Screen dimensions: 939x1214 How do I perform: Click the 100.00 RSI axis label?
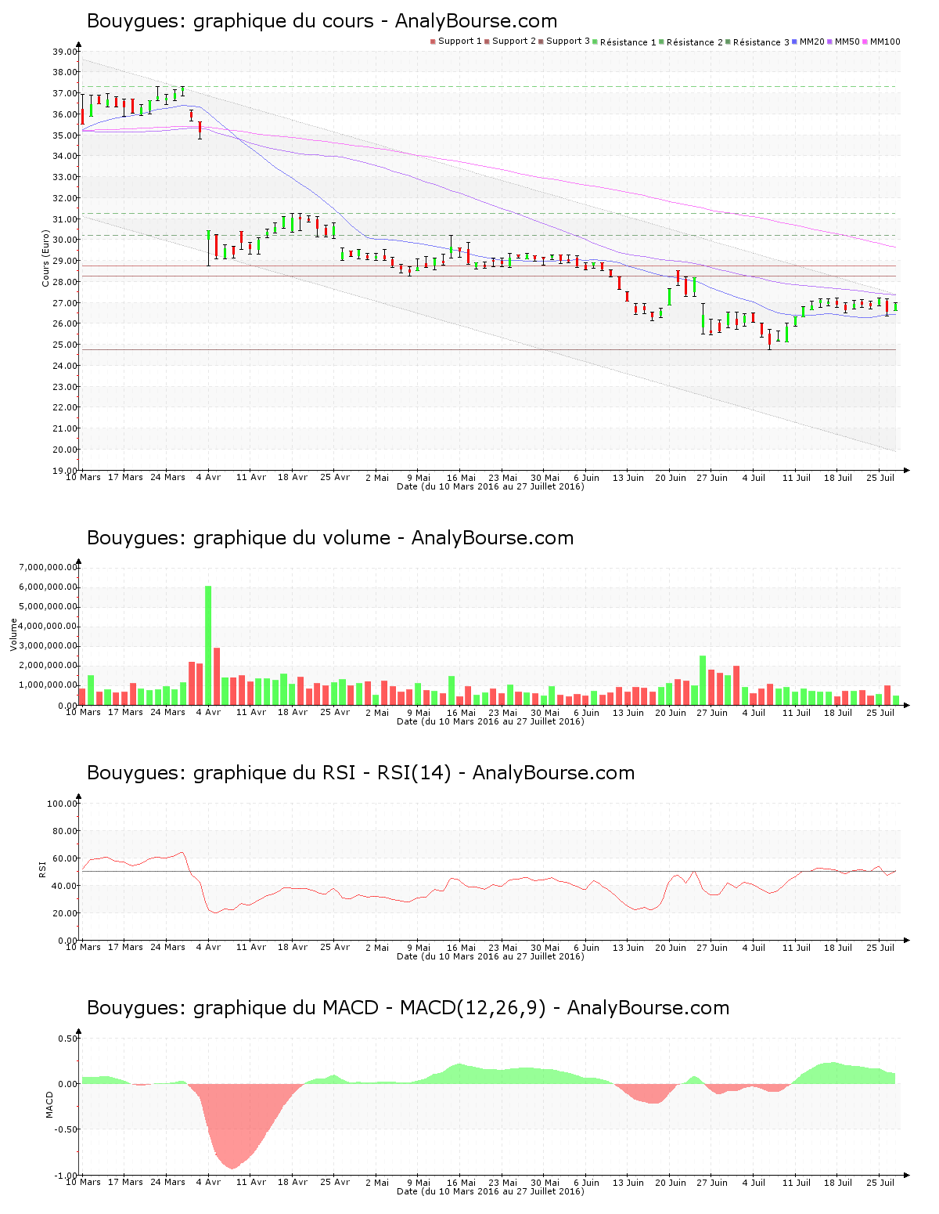[x=63, y=804]
